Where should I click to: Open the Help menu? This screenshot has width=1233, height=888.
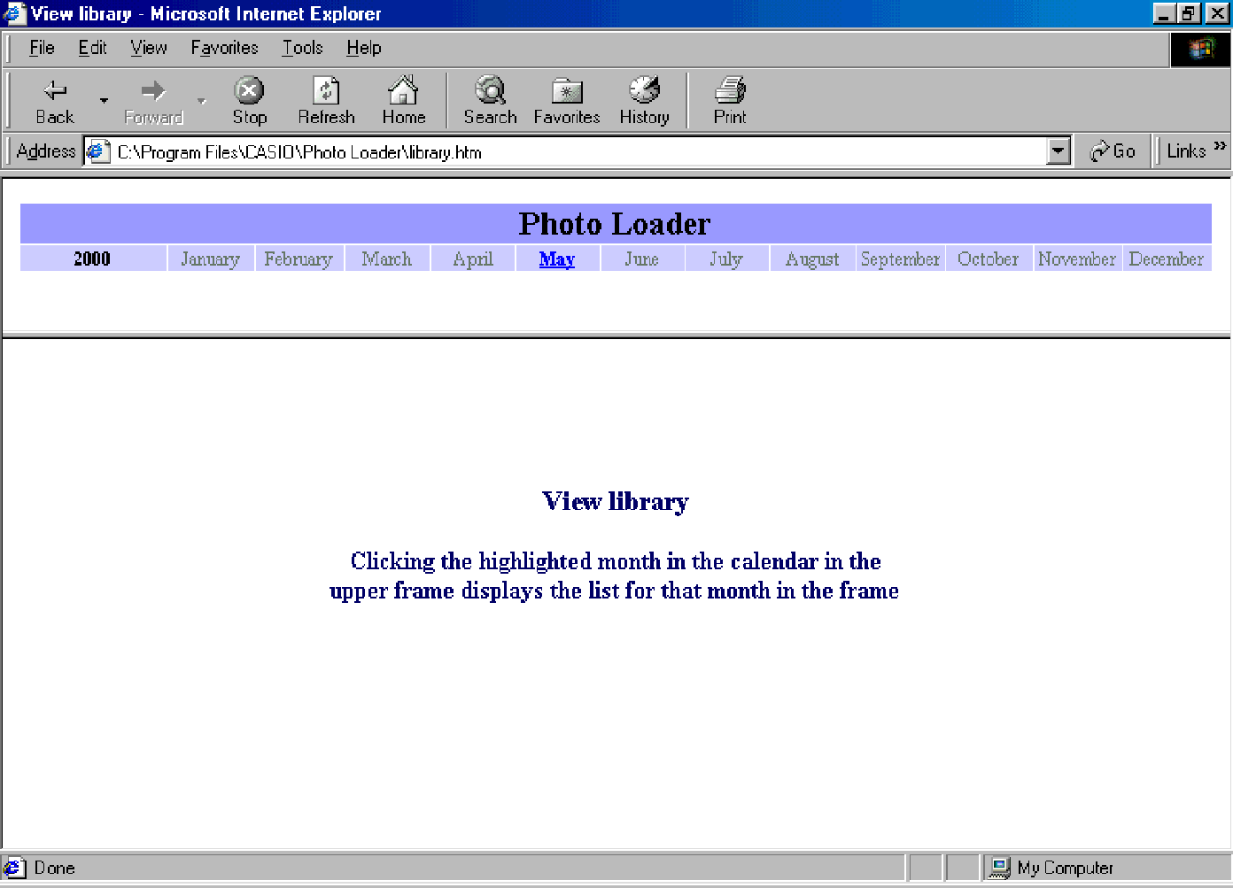363,48
